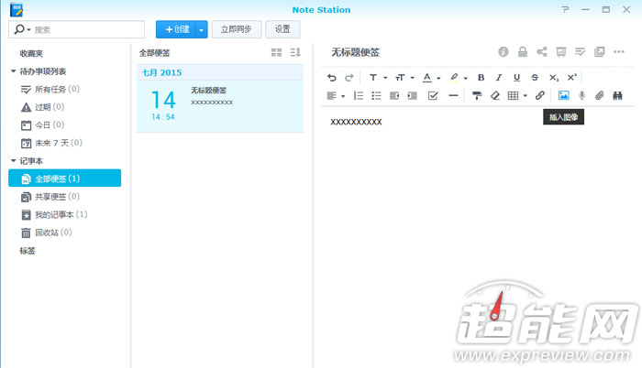
Task: Open the note in a new window
Action: 600,52
